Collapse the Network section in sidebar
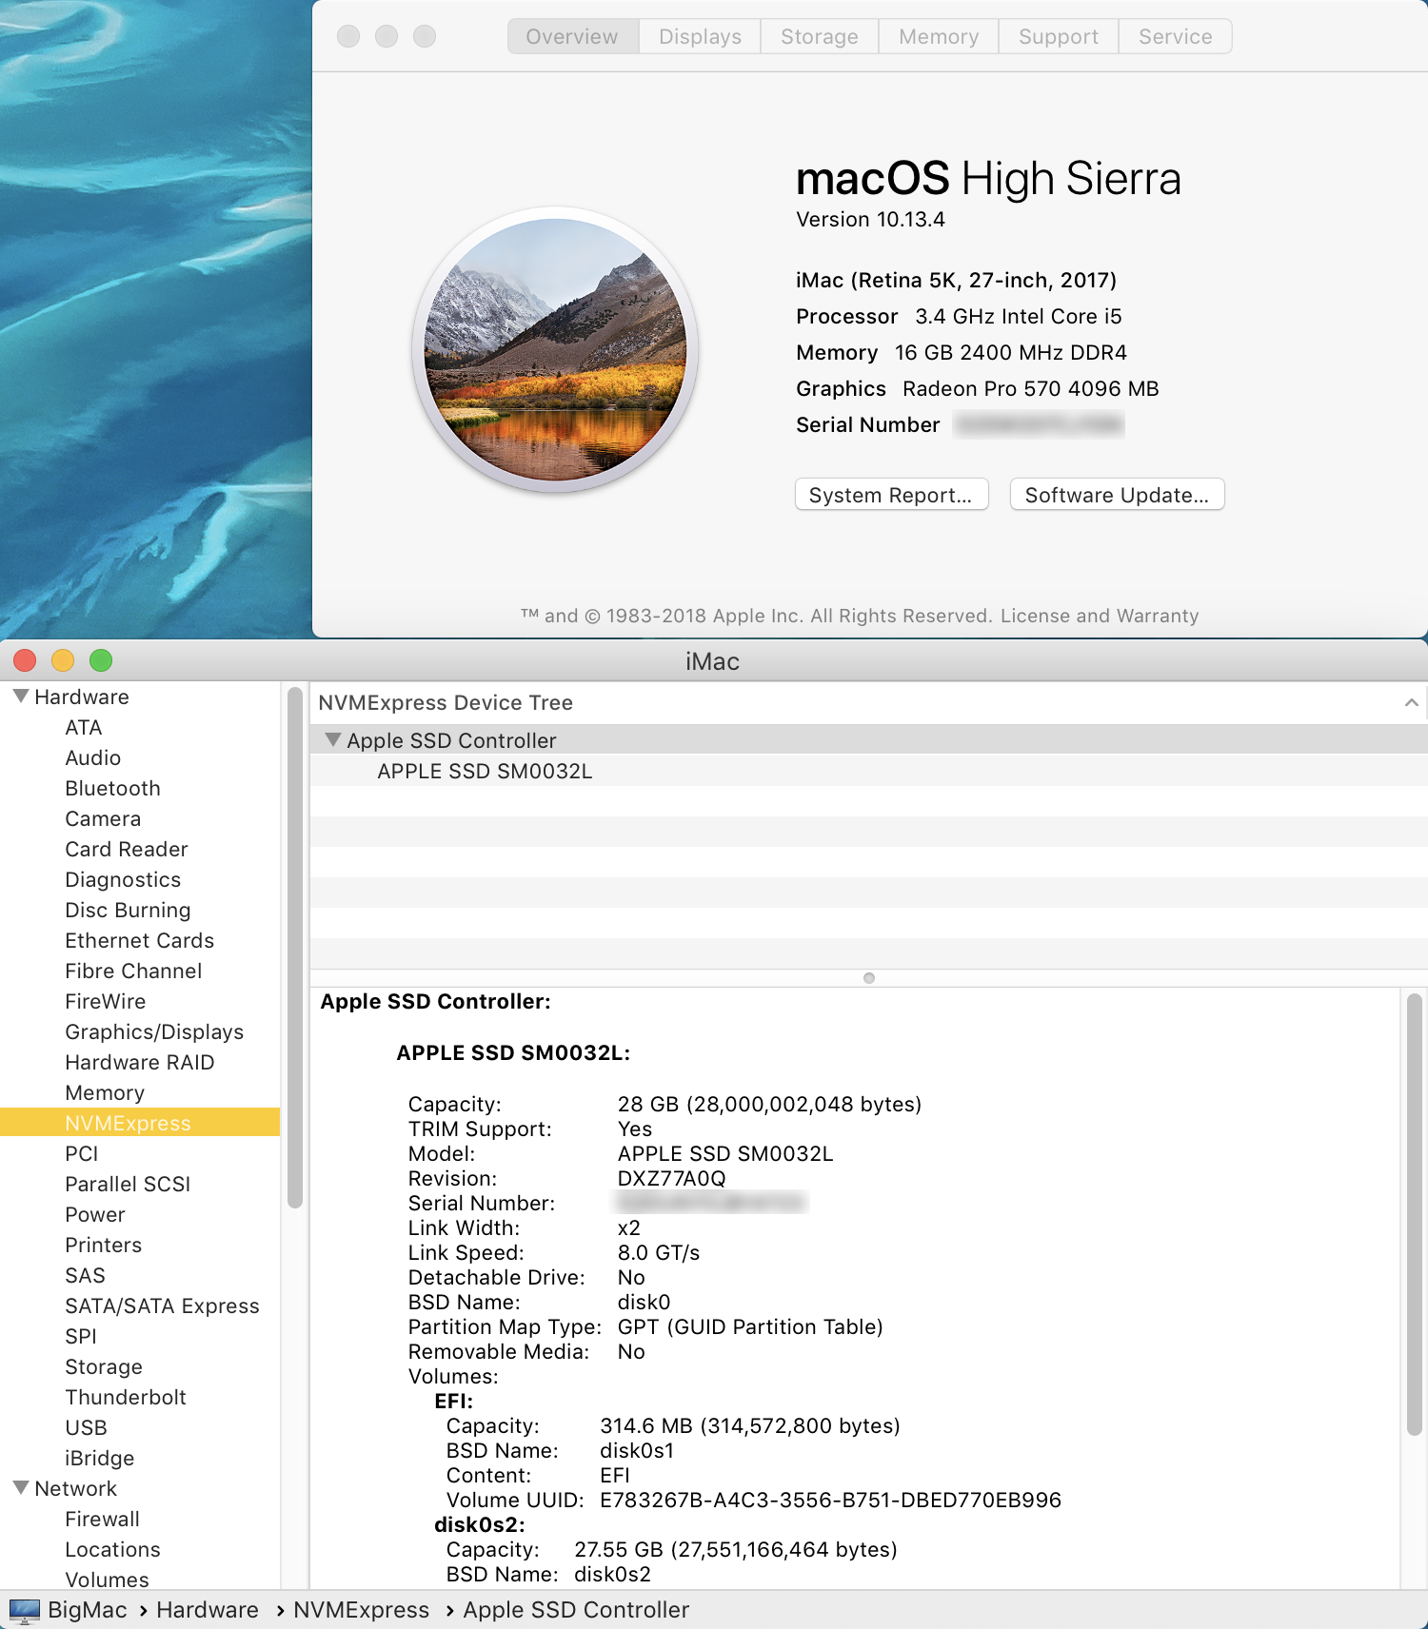 (x=21, y=1488)
